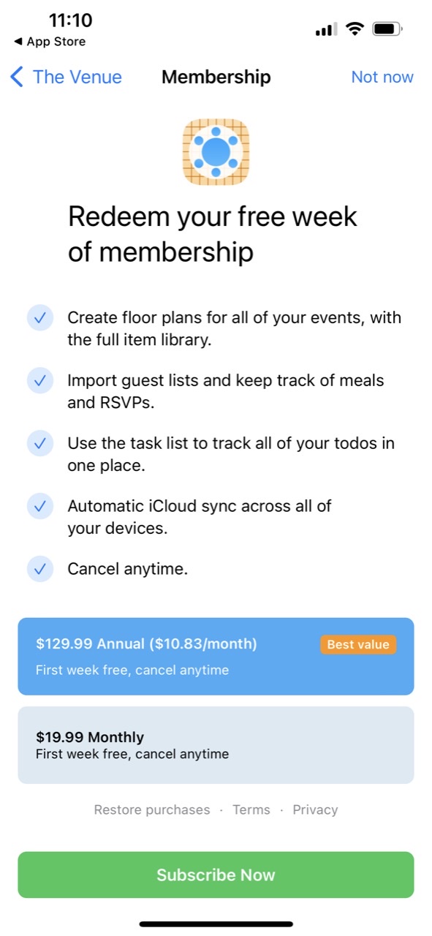This screenshot has width=432, height=936.
Task: Tap the Wi-Fi status icon
Action: click(x=355, y=29)
